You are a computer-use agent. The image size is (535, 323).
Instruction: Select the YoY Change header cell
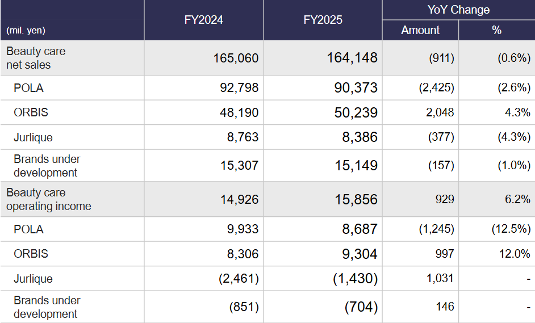coord(458,10)
